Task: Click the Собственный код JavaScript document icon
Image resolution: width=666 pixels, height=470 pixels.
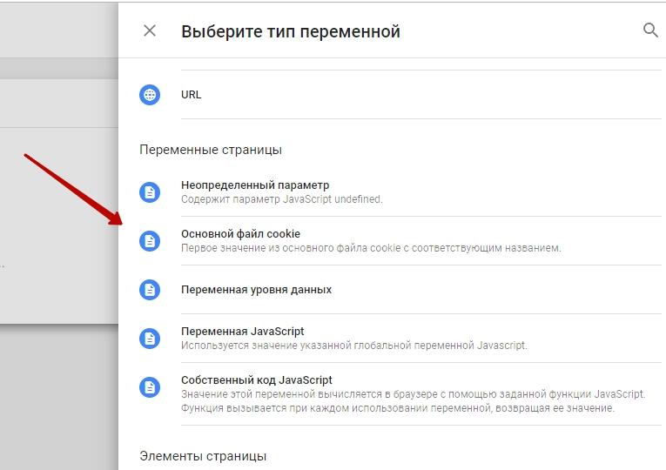Action: [150, 387]
